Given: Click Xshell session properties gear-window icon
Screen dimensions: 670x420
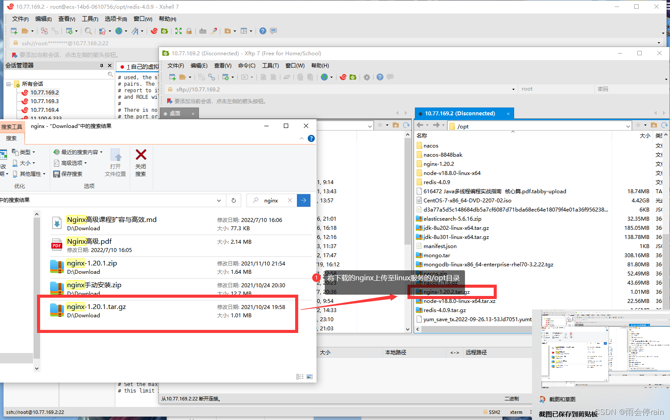Looking at the screenshot, I should (x=69, y=31).
